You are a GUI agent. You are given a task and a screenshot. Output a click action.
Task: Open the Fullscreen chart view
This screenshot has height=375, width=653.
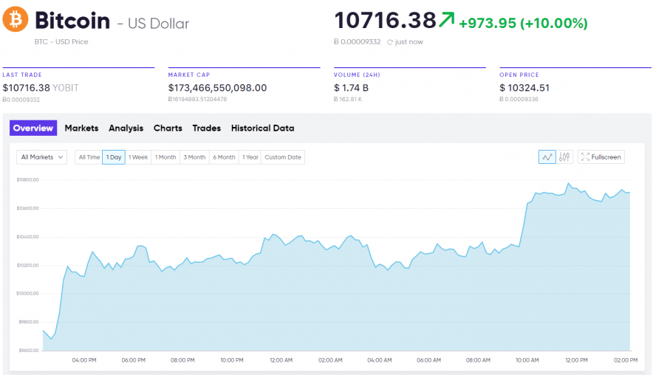pos(601,156)
